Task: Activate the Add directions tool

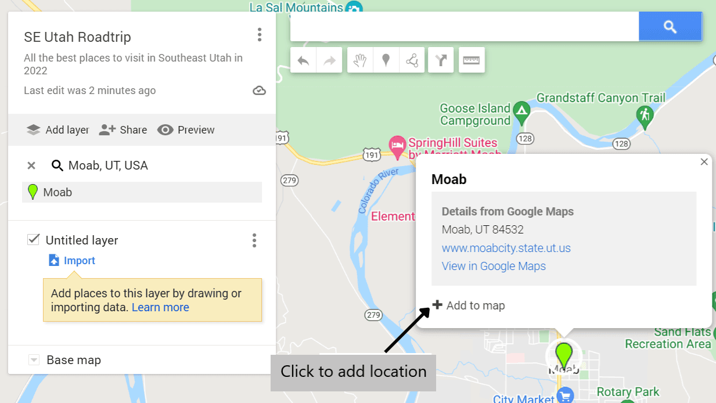Action: tap(440, 60)
